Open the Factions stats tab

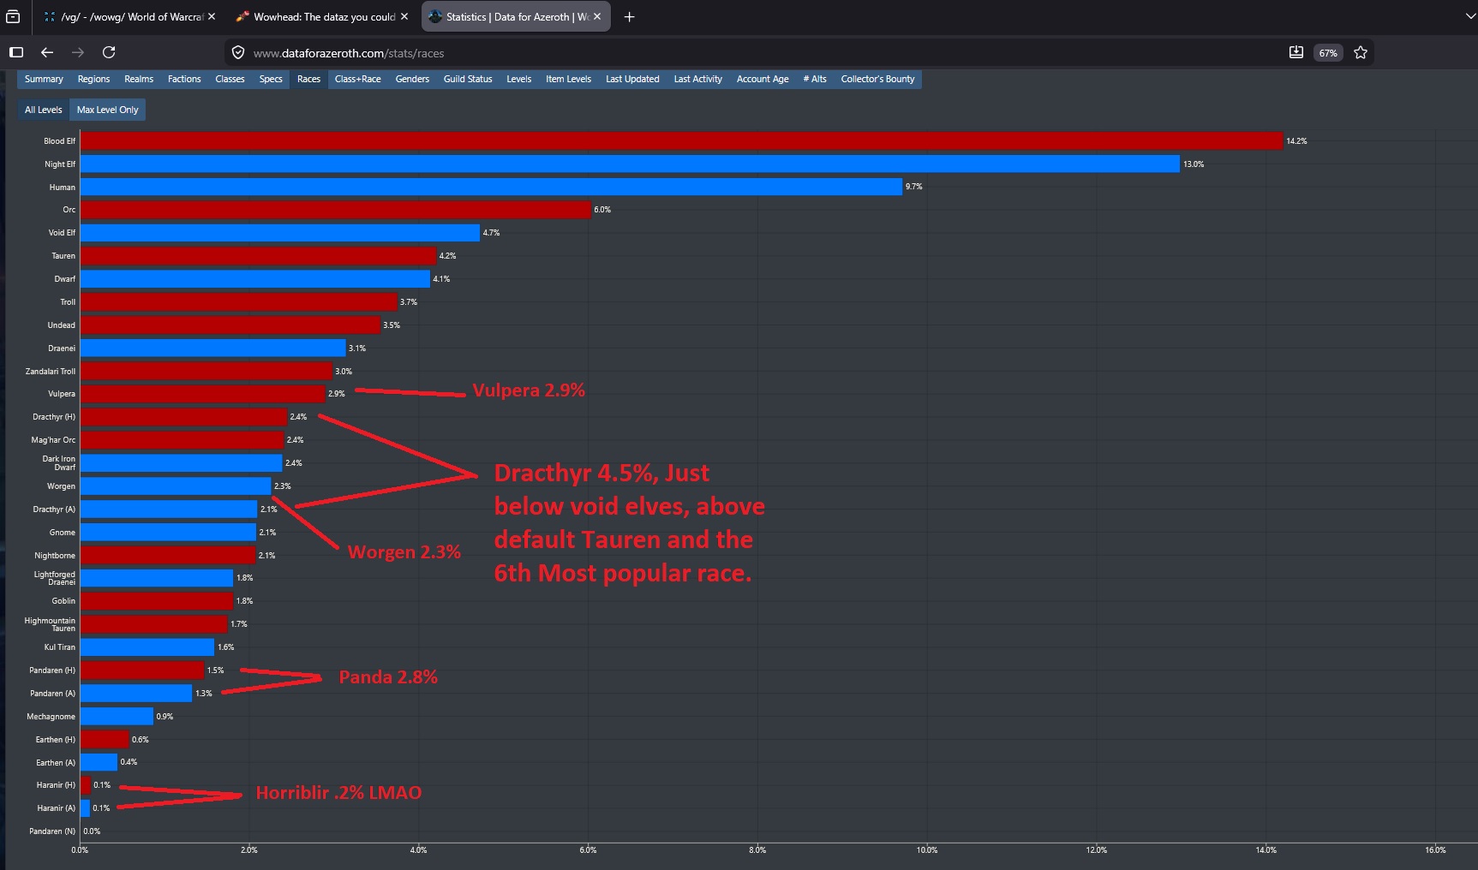(x=184, y=79)
